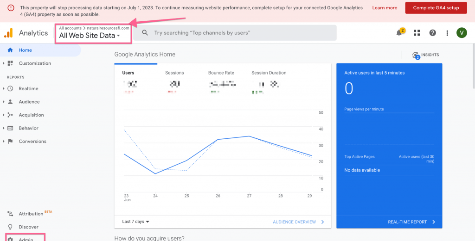Click the Customization dashboard icon

[10, 63]
